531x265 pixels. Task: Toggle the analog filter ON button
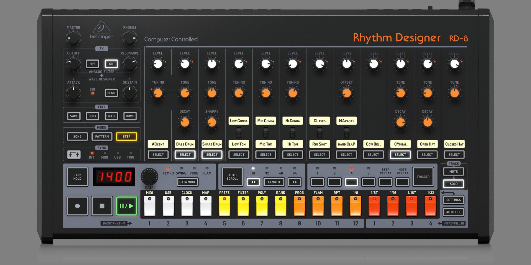click(x=111, y=64)
